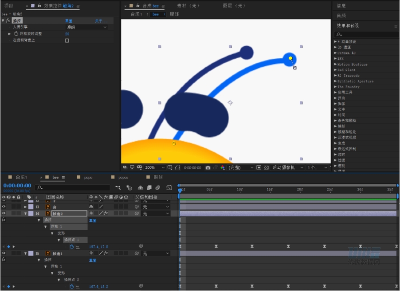
Task: Click the motion blur enable icon in timeline
Action: [158, 188]
